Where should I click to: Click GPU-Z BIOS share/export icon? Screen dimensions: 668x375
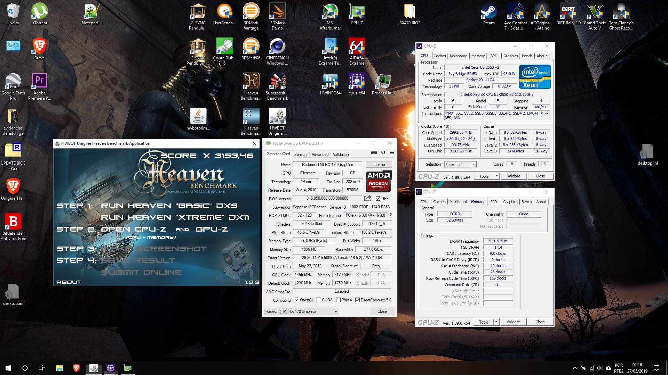point(368,198)
